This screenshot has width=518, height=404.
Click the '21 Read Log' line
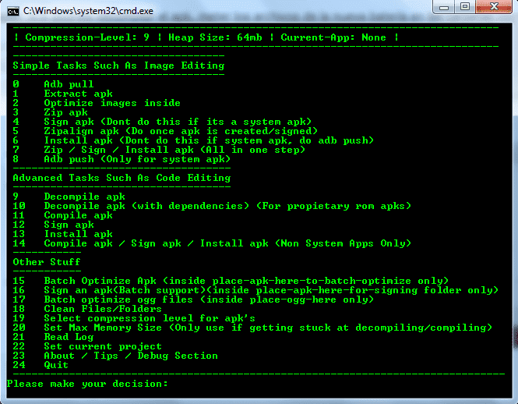click(53, 337)
